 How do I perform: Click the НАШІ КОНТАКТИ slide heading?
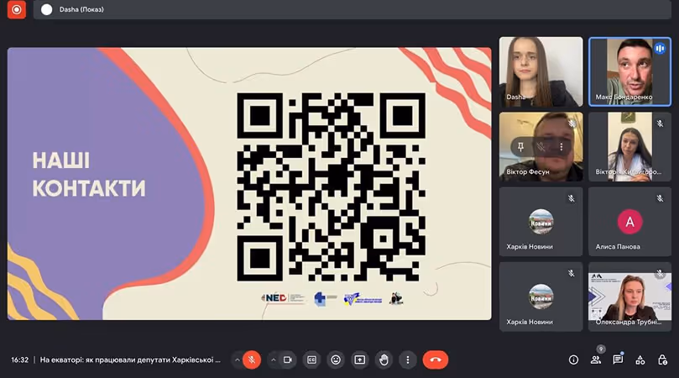89,174
